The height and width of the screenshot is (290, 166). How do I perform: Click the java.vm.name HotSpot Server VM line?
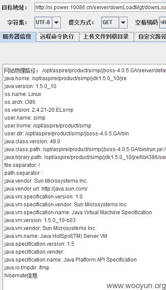click(x=56, y=236)
